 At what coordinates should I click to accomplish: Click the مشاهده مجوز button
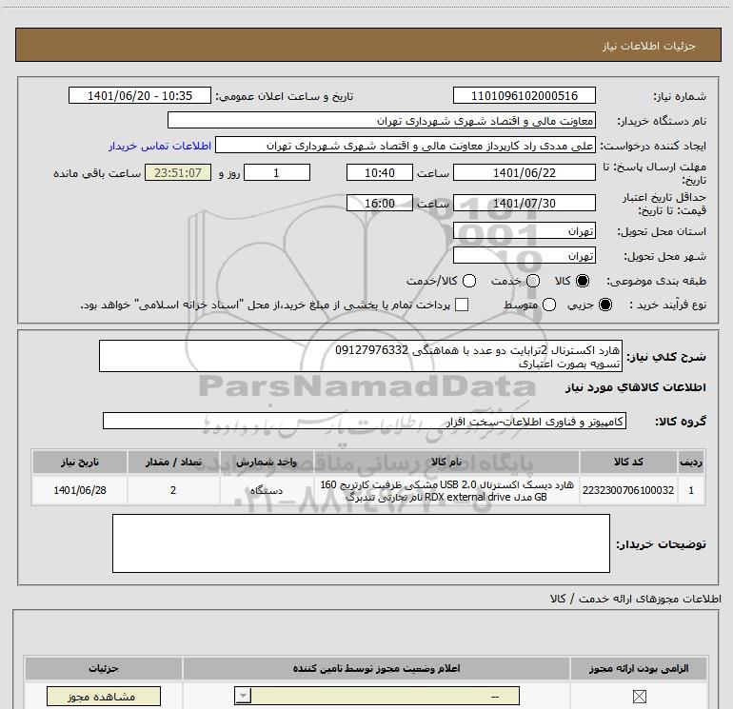(x=104, y=697)
